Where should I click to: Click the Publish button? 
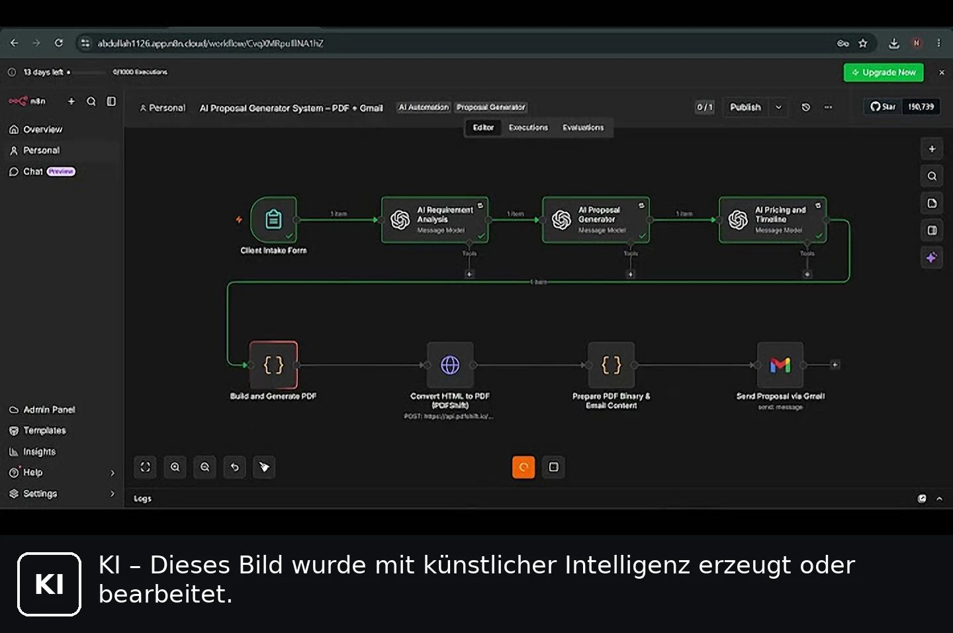[746, 107]
